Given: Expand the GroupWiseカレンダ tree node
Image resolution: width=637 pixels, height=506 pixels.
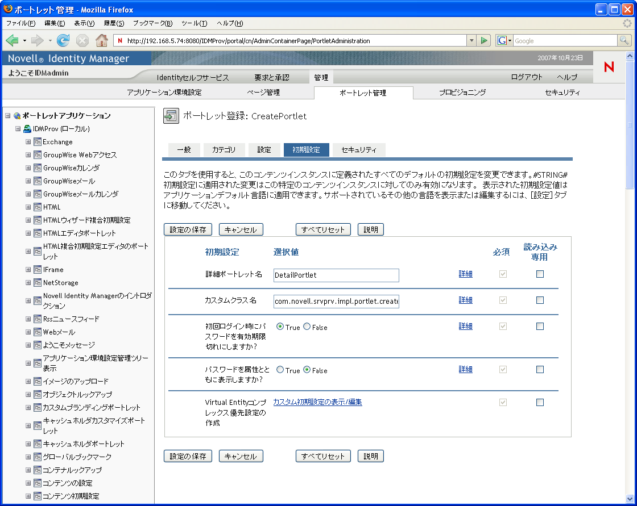Looking at the screenshot, I should pos(28,168).
